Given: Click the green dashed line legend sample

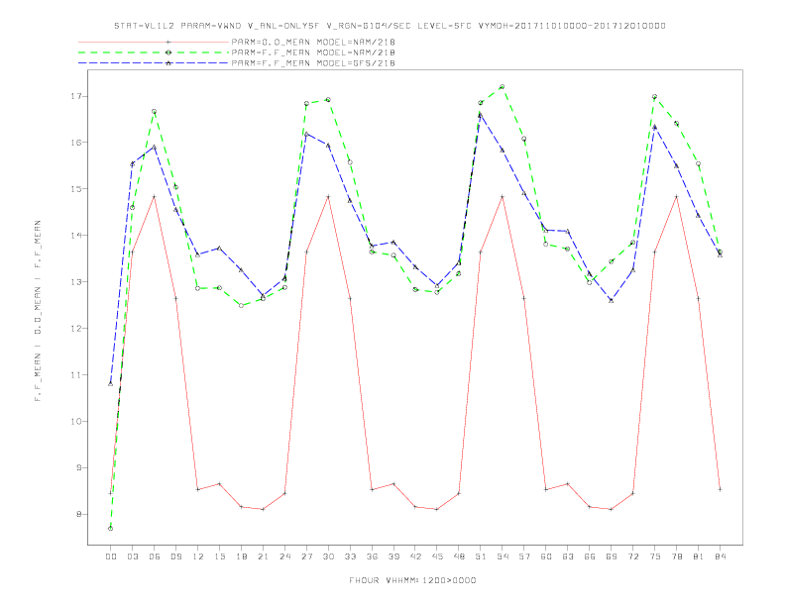Looking at the screenshot, I should (154, 52).
